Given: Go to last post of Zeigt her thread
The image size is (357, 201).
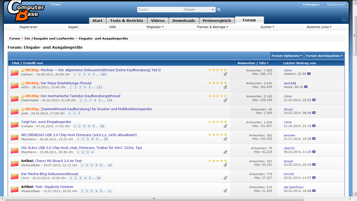Looking at the screenshot, I should point(314,126).
